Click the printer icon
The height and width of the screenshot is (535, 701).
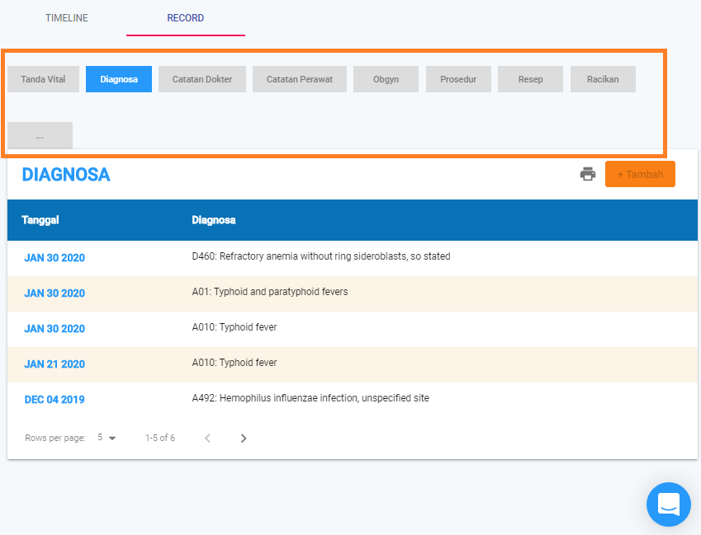pyautogui.click(x=588, y=174)
